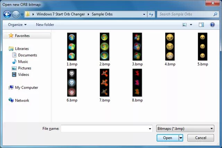The image size is (222, 148).
Task: Click the '8.bmp' file name label
Action: (x=137, y=100)
